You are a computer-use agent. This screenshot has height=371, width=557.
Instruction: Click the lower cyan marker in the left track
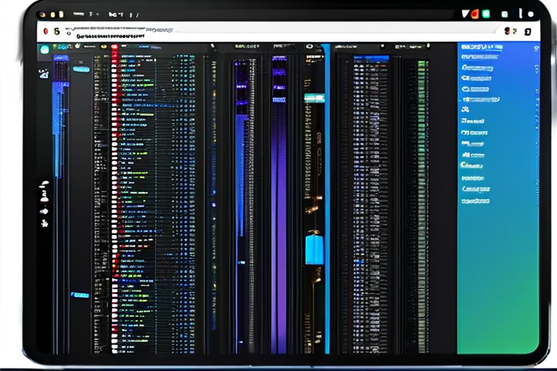coord(80,295)
